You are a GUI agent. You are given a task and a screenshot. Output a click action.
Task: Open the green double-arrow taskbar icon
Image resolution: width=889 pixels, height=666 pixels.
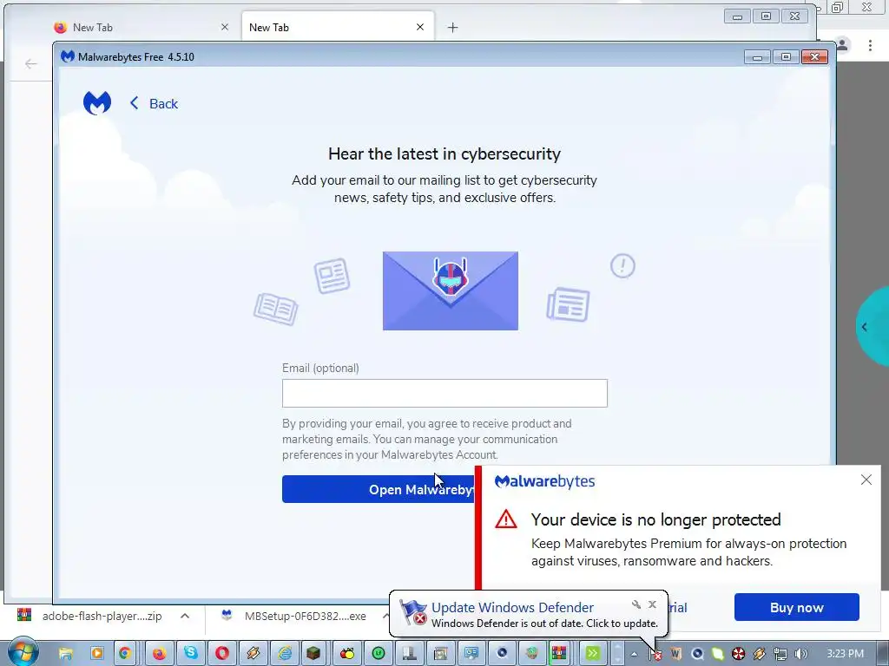[x=592, y=653]
